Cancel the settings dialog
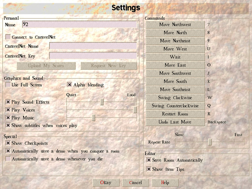Image resolution: width=252 pixels, height=189 pixels. tap(135, 183)
